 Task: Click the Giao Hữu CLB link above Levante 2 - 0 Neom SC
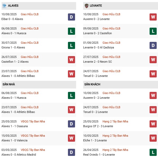(111, 57)
